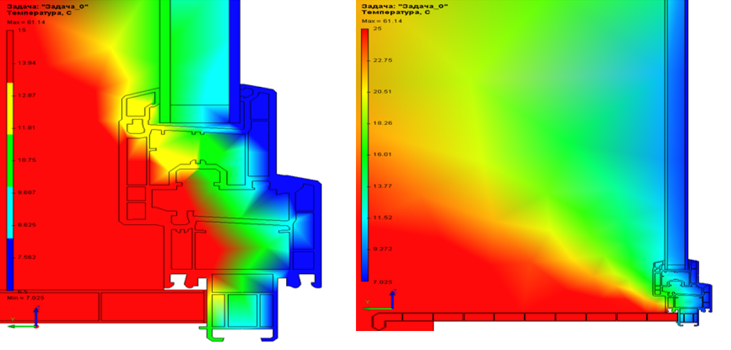The image size is (731, 350).
Task: Click the green band on the left legend
Action: (9, 160)
